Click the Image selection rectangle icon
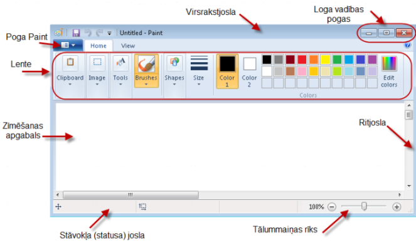416x242 pixels. (x=97, y=63)
